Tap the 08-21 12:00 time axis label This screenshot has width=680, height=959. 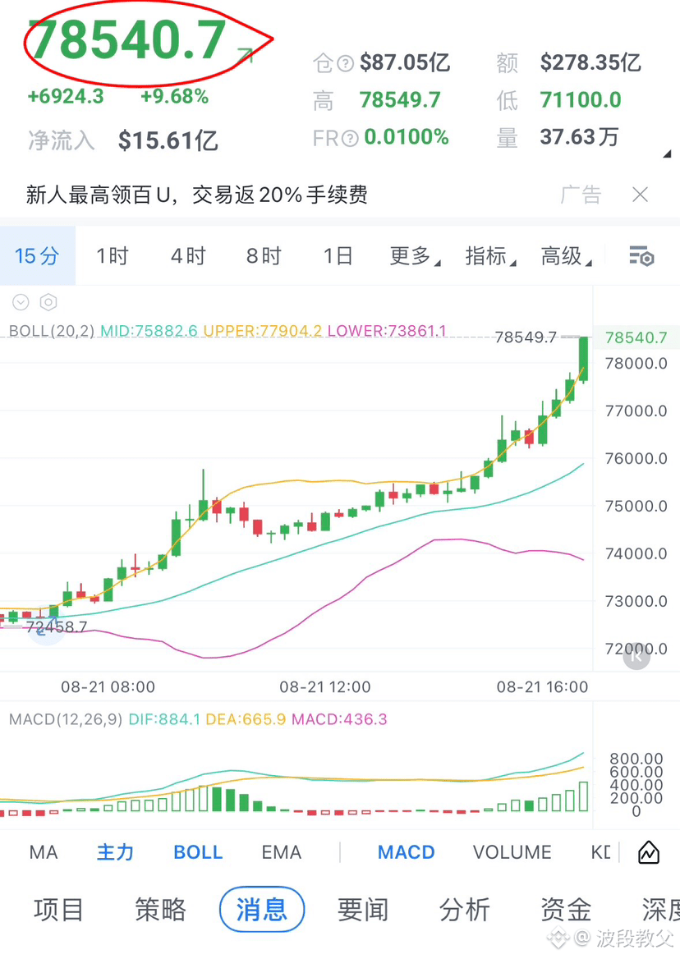pyautogui.click(x=325, y=687)
